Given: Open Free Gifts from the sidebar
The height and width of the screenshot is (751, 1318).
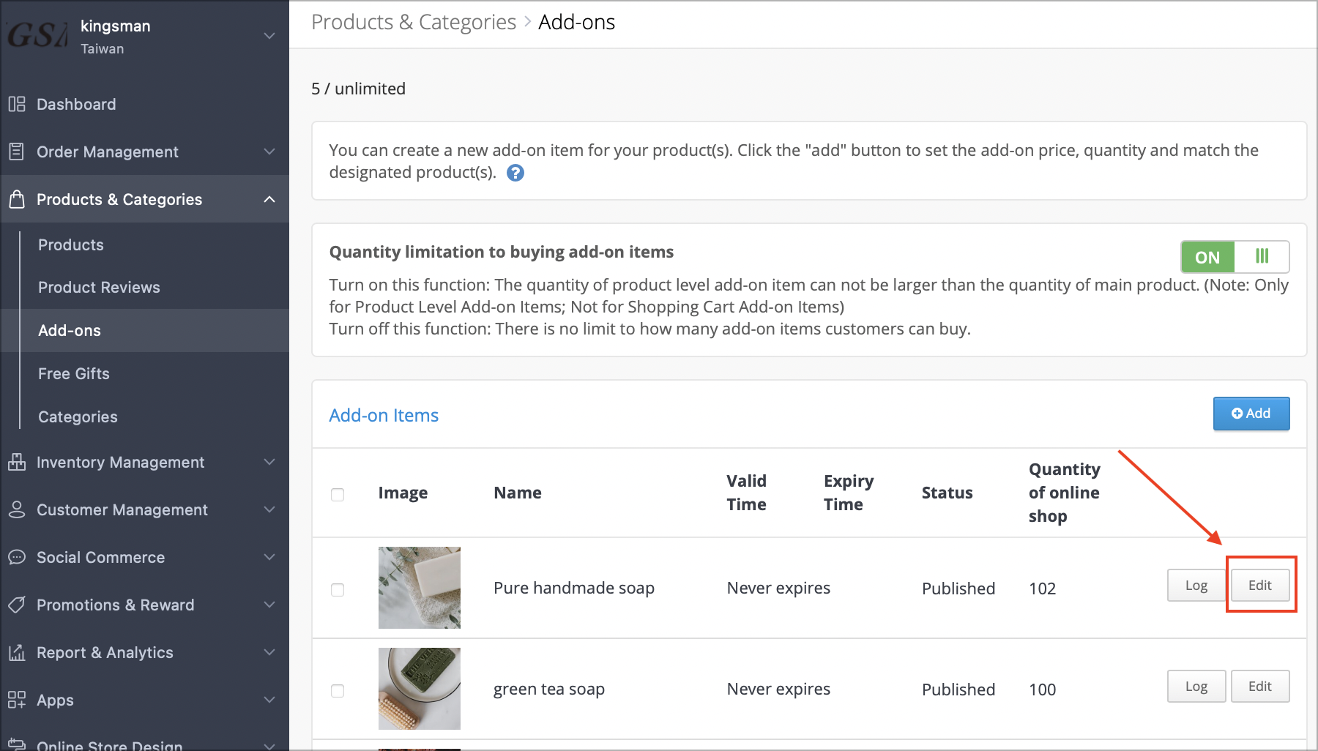Looking at the screenshot, I should point(74,373).
